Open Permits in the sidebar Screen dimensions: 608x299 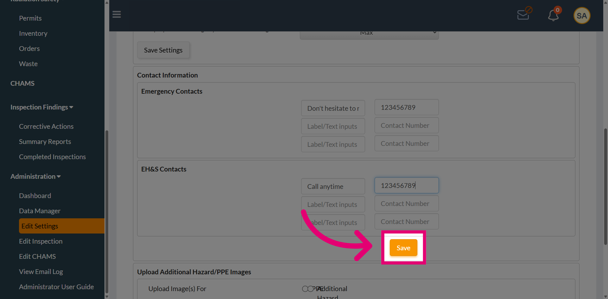(x=30, y=18)
